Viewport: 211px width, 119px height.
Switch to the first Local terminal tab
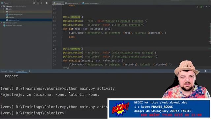coord(11,71)
